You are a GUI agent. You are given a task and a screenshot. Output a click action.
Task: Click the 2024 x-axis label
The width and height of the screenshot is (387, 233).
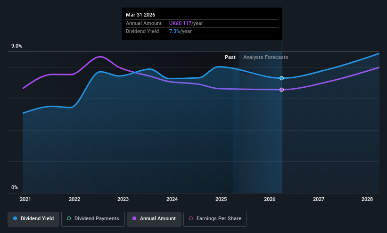point(172,199)
